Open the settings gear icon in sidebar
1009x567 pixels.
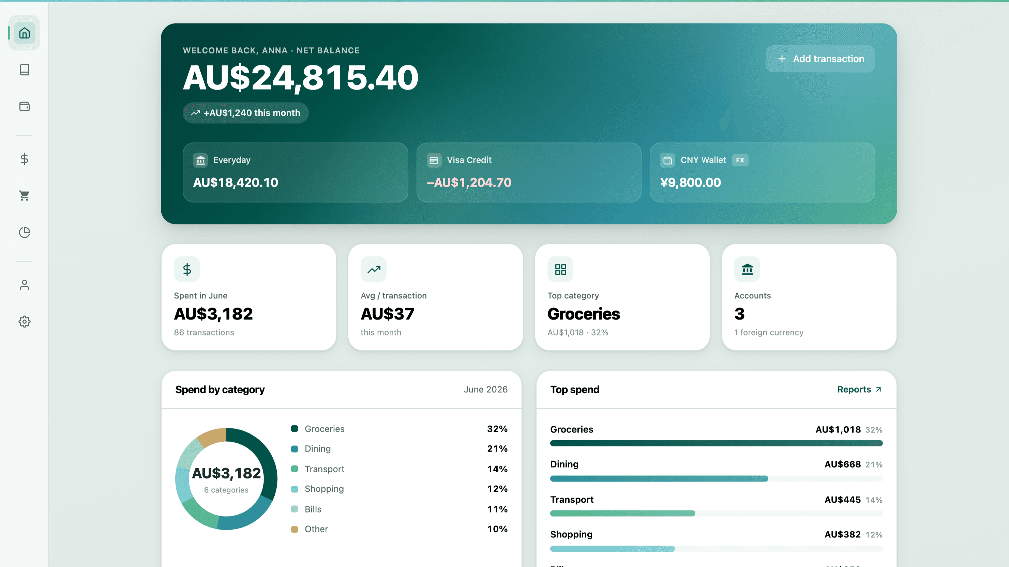tap(24, 322)
